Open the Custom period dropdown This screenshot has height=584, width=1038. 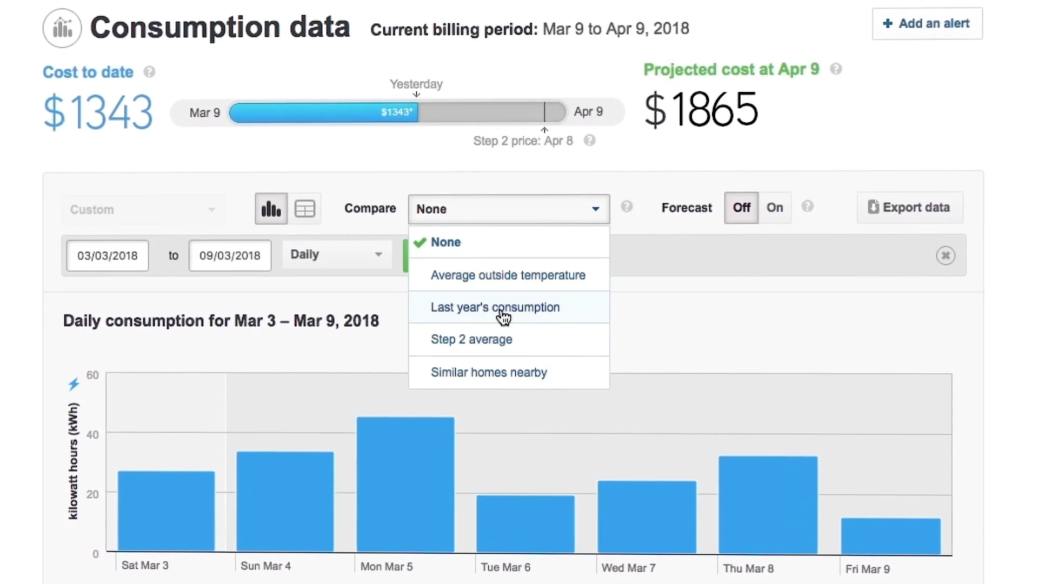[143, 210]
